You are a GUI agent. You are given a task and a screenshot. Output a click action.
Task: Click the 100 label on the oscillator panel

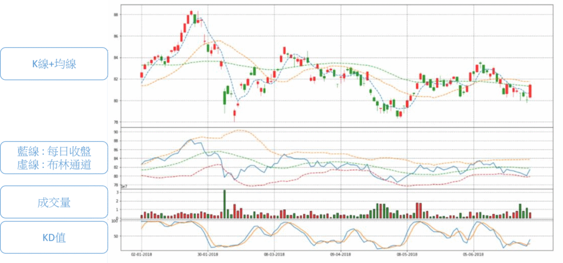pyautogui.click(x=115, y=221)
